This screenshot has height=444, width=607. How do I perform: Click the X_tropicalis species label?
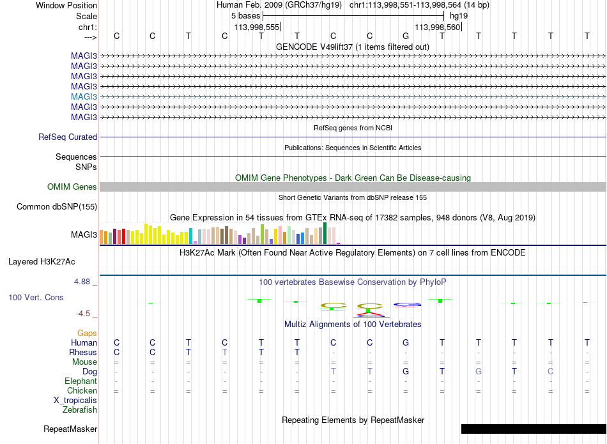pyautogui.click(x=75, y=401)
